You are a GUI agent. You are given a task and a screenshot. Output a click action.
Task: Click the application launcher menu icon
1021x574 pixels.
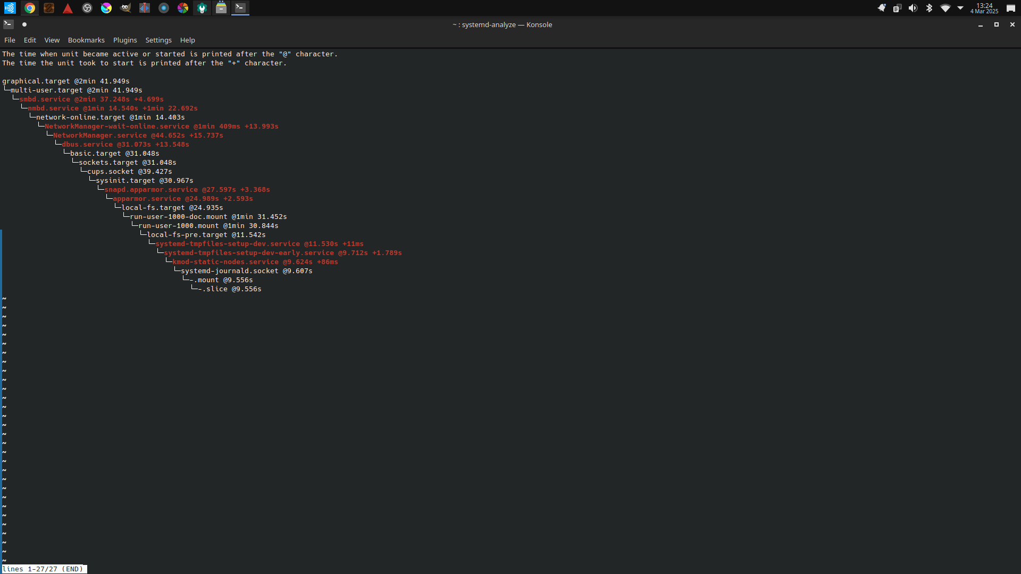click(10, 8)
